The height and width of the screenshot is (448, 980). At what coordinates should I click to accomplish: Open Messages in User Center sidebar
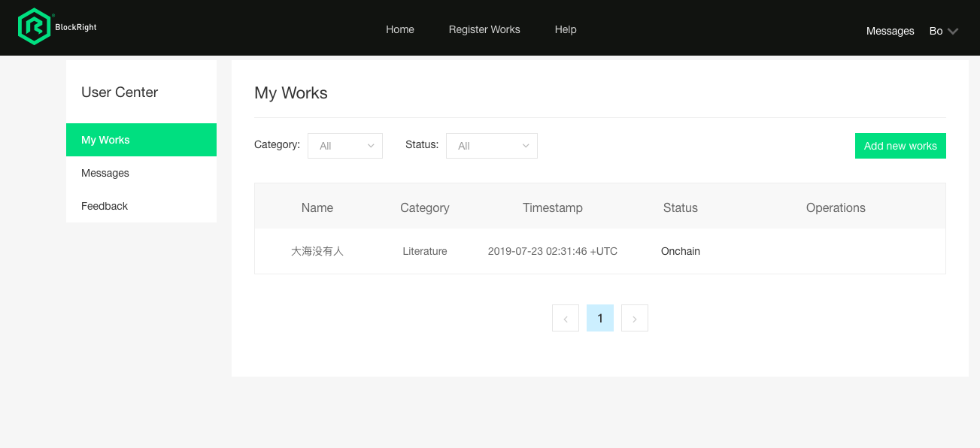141,173
